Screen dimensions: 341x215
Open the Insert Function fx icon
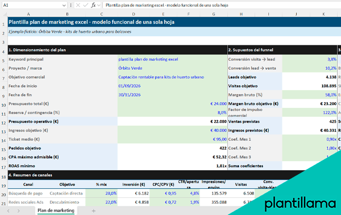[x=93, y=5]
